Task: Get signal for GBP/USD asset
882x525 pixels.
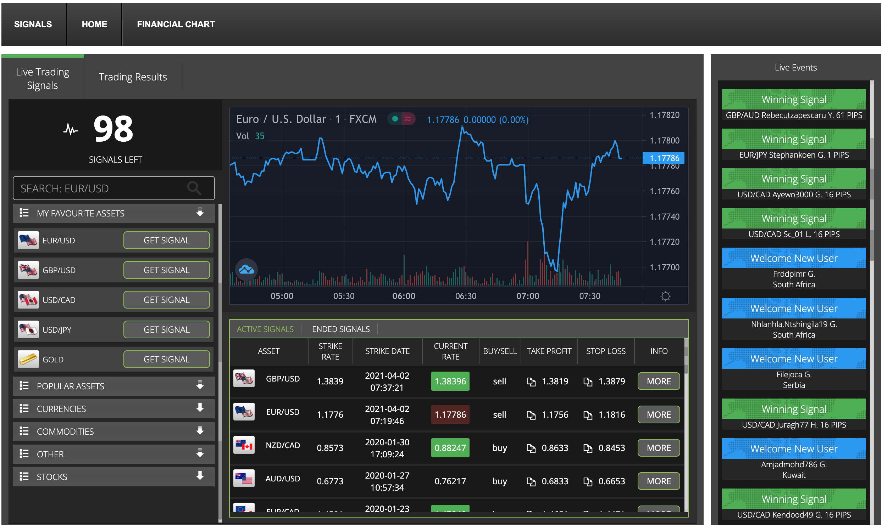Action: [x=166, y=269]
